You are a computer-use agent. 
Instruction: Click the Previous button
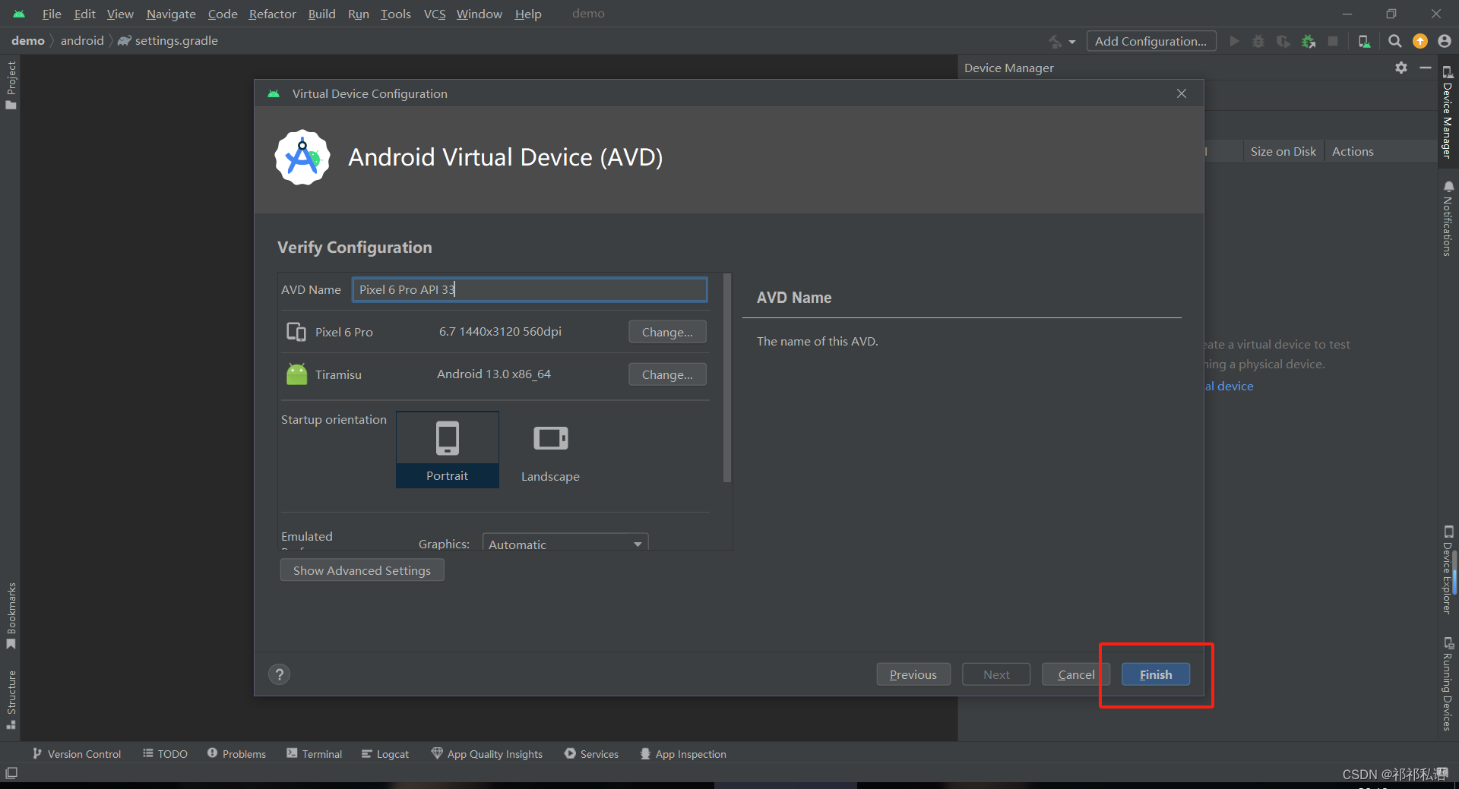point(913,674)
